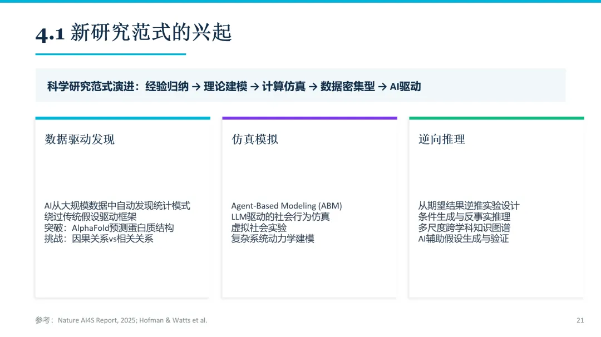
Task: Select the 科学研究范式演进 banner text
Action: coord(234,87)
